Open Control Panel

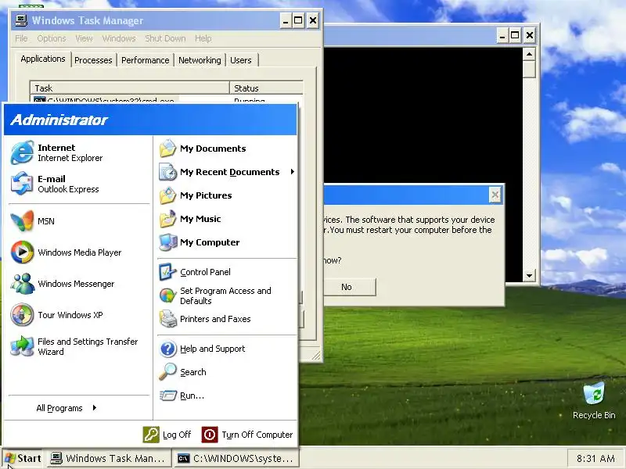[x=227, y=272]
